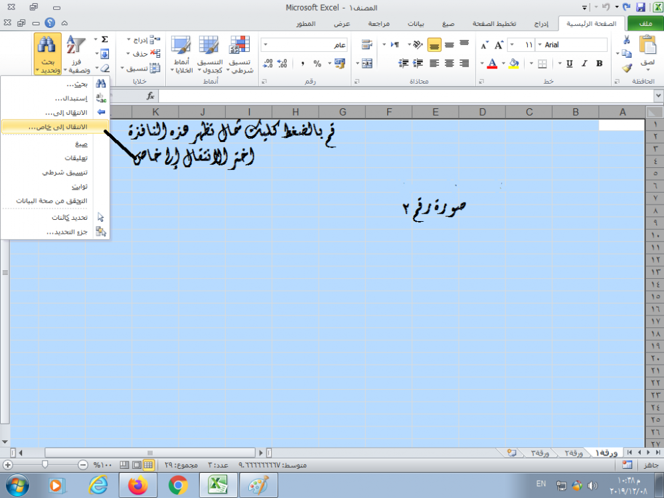Open the ملف tab
This screenshot has width=664, height=498.
pos(645,23)
